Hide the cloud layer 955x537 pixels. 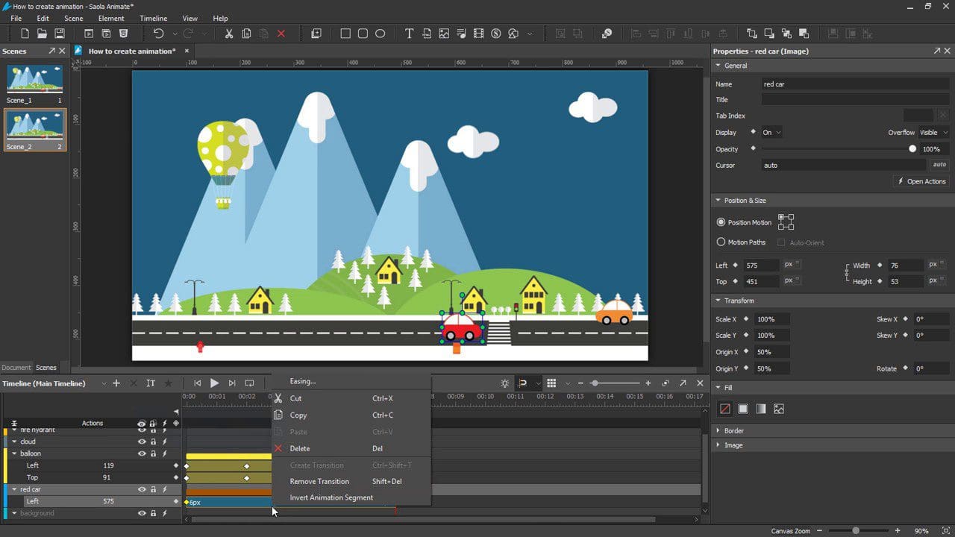pos(142,442)
